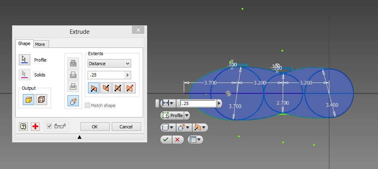Screen dimensions: 378x169
Task: Select the 3.700 diameter dimension in circle
Action: (x=235, y=106)
